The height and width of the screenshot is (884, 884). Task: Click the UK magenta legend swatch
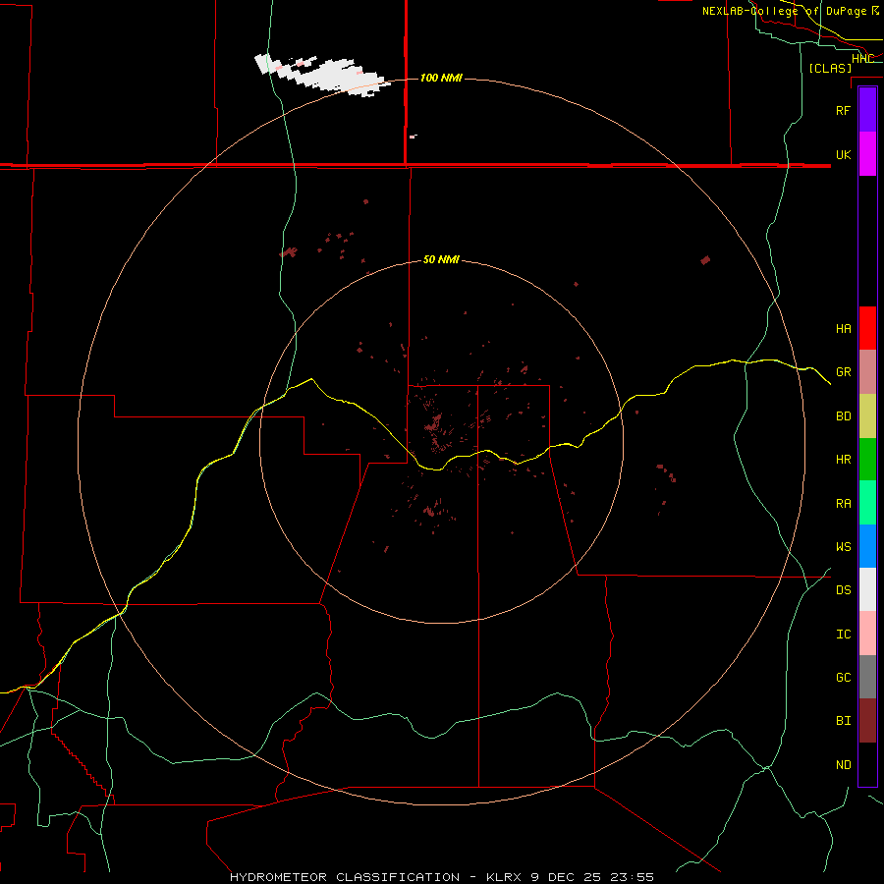pos(867,154)
